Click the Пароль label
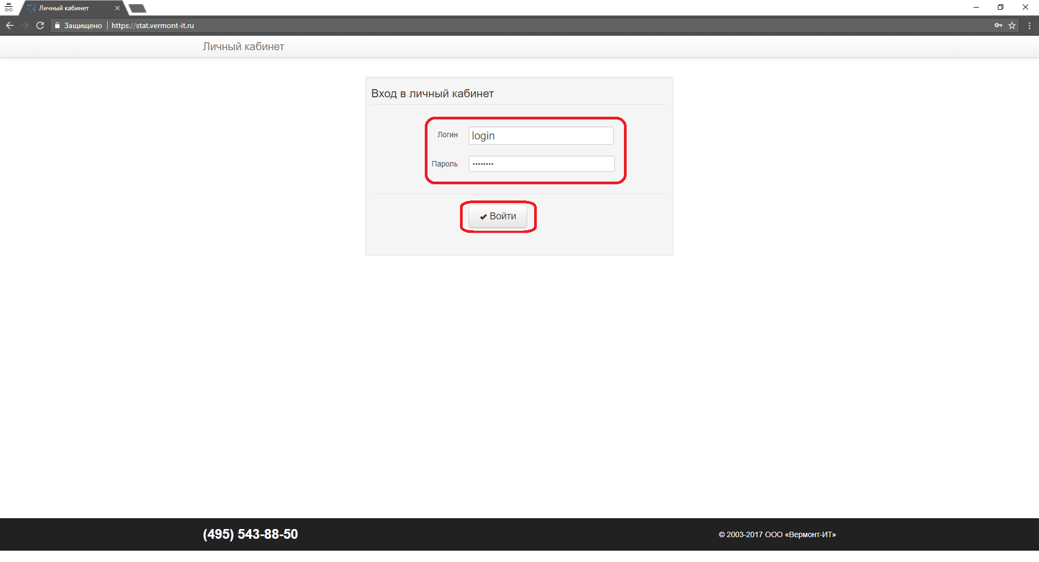This screenshot has width=1039, height=562. click(x=445, y=164)
